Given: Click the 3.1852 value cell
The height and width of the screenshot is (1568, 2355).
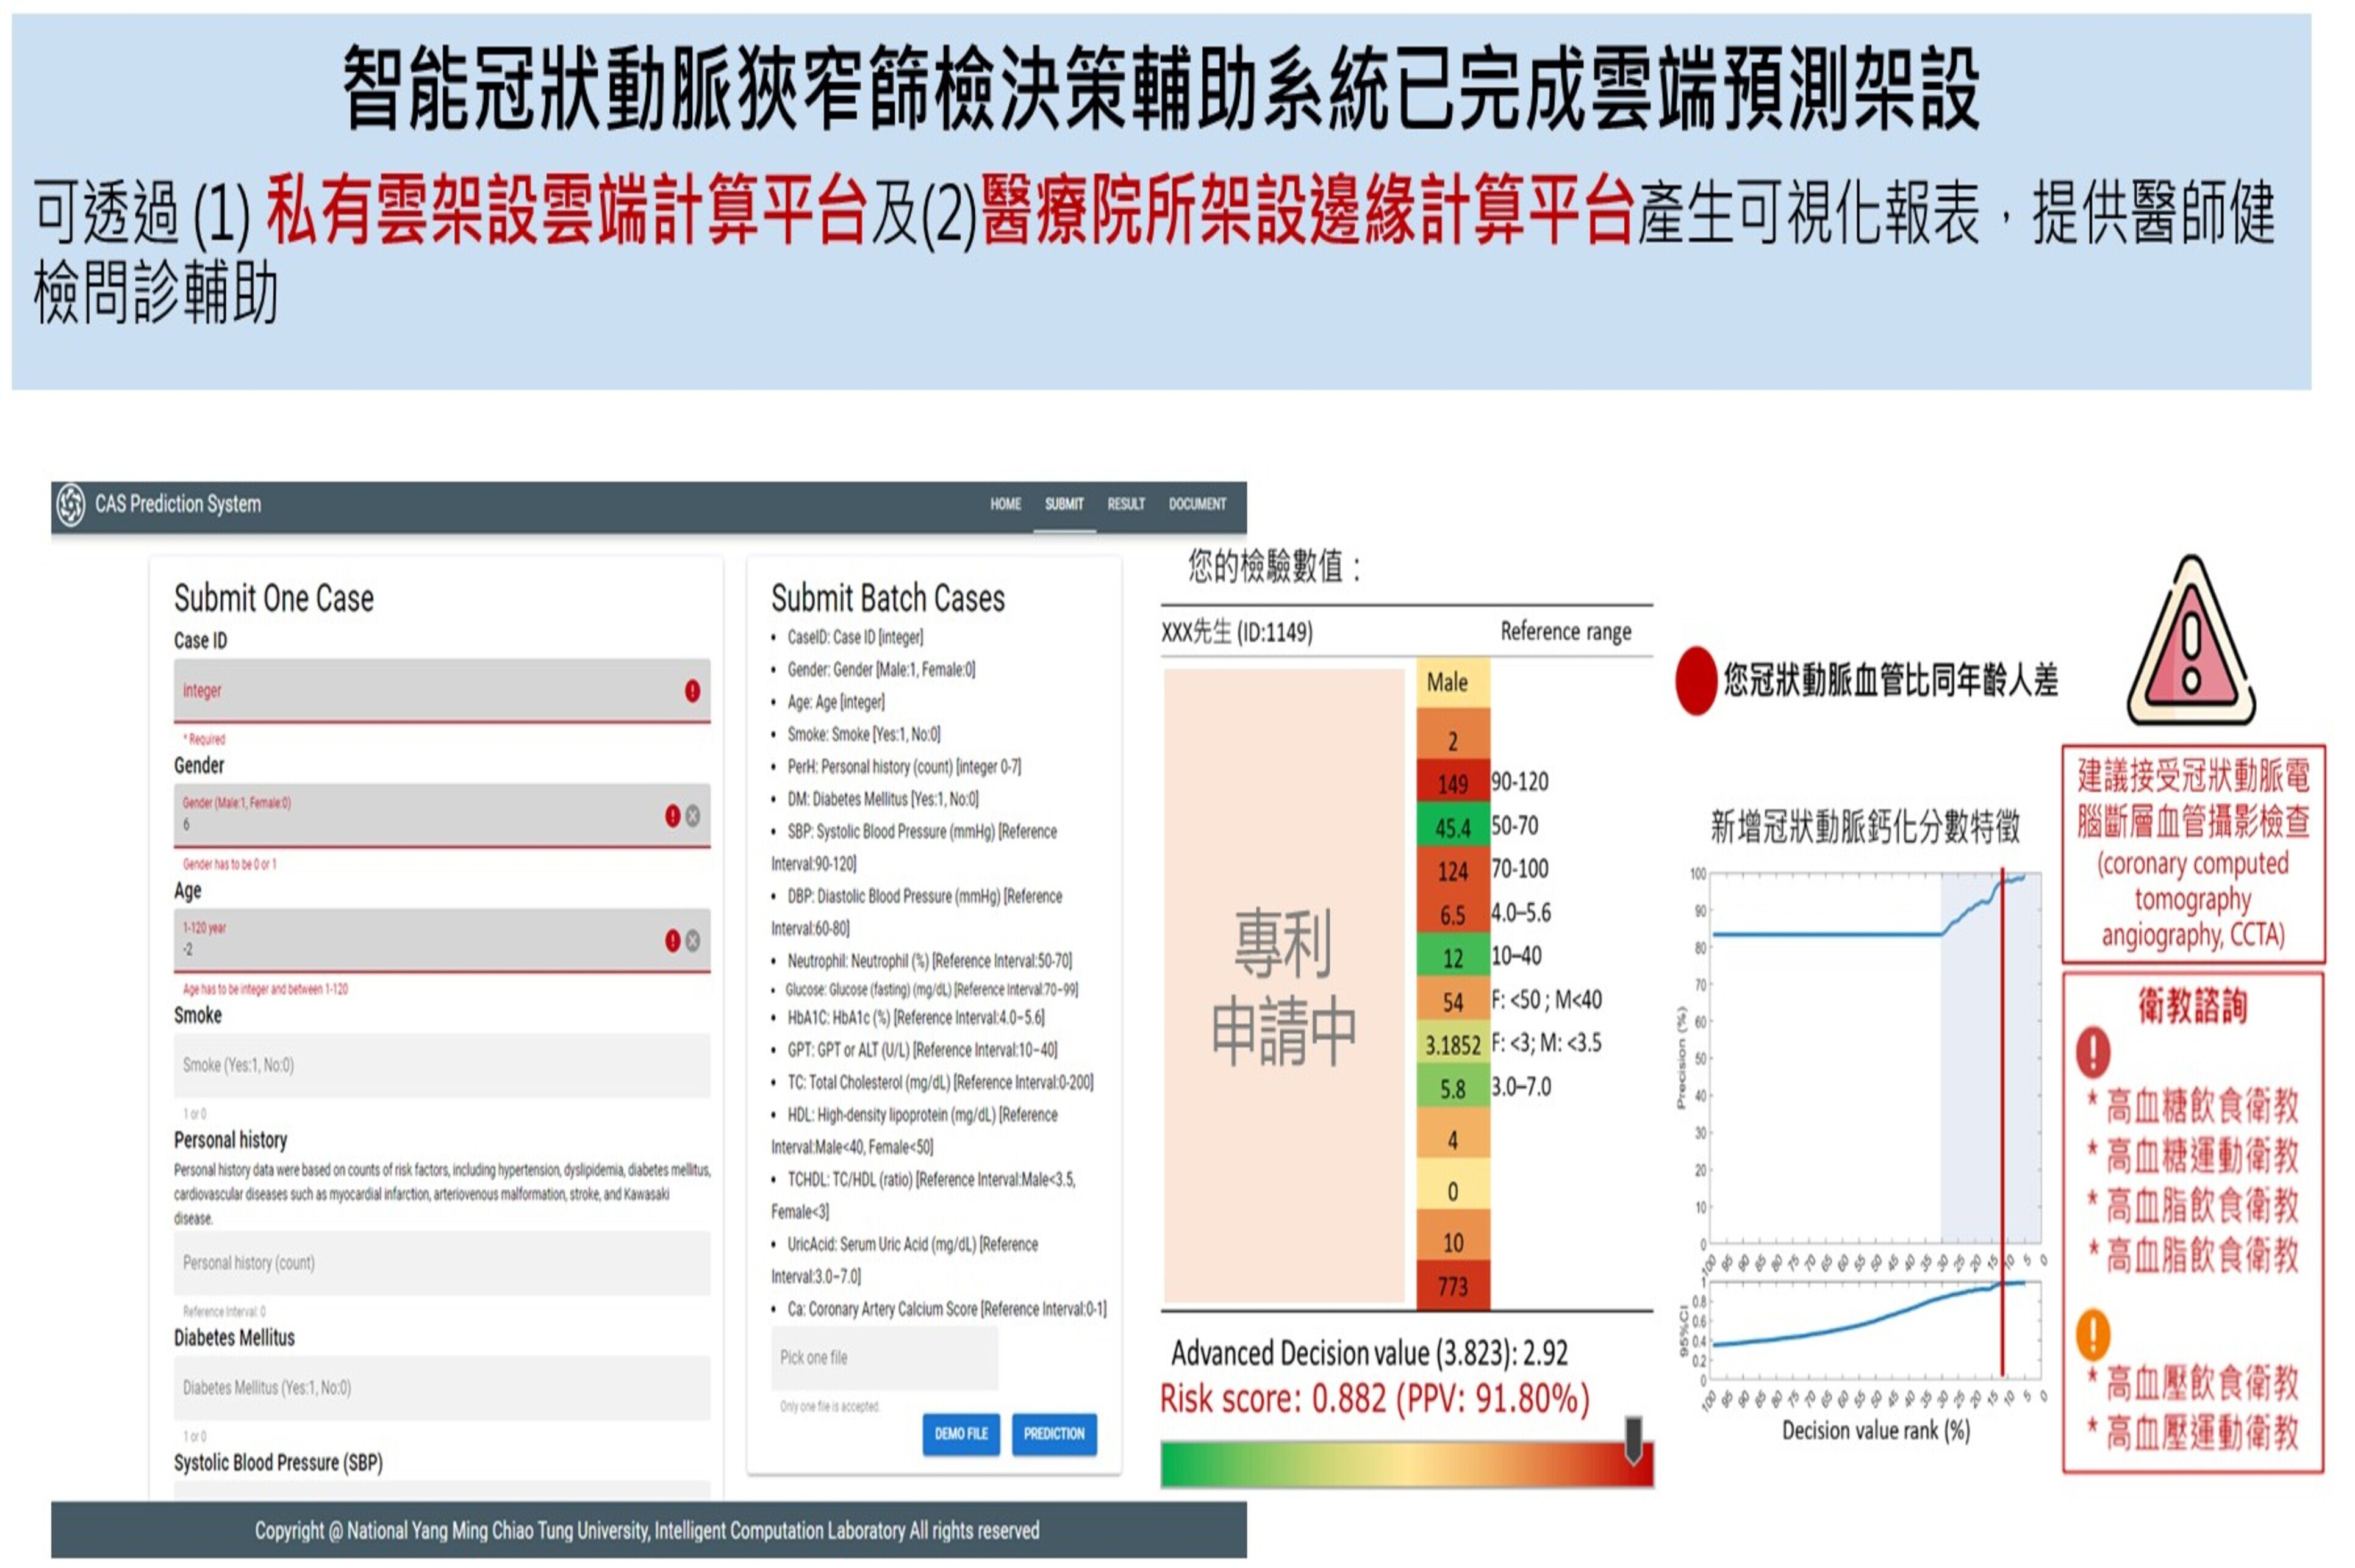Looking at the screenshot, I should tap(1453, 1044).
